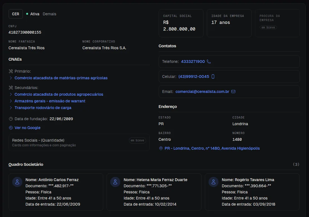Click the address number value 1480

point(237,139)
